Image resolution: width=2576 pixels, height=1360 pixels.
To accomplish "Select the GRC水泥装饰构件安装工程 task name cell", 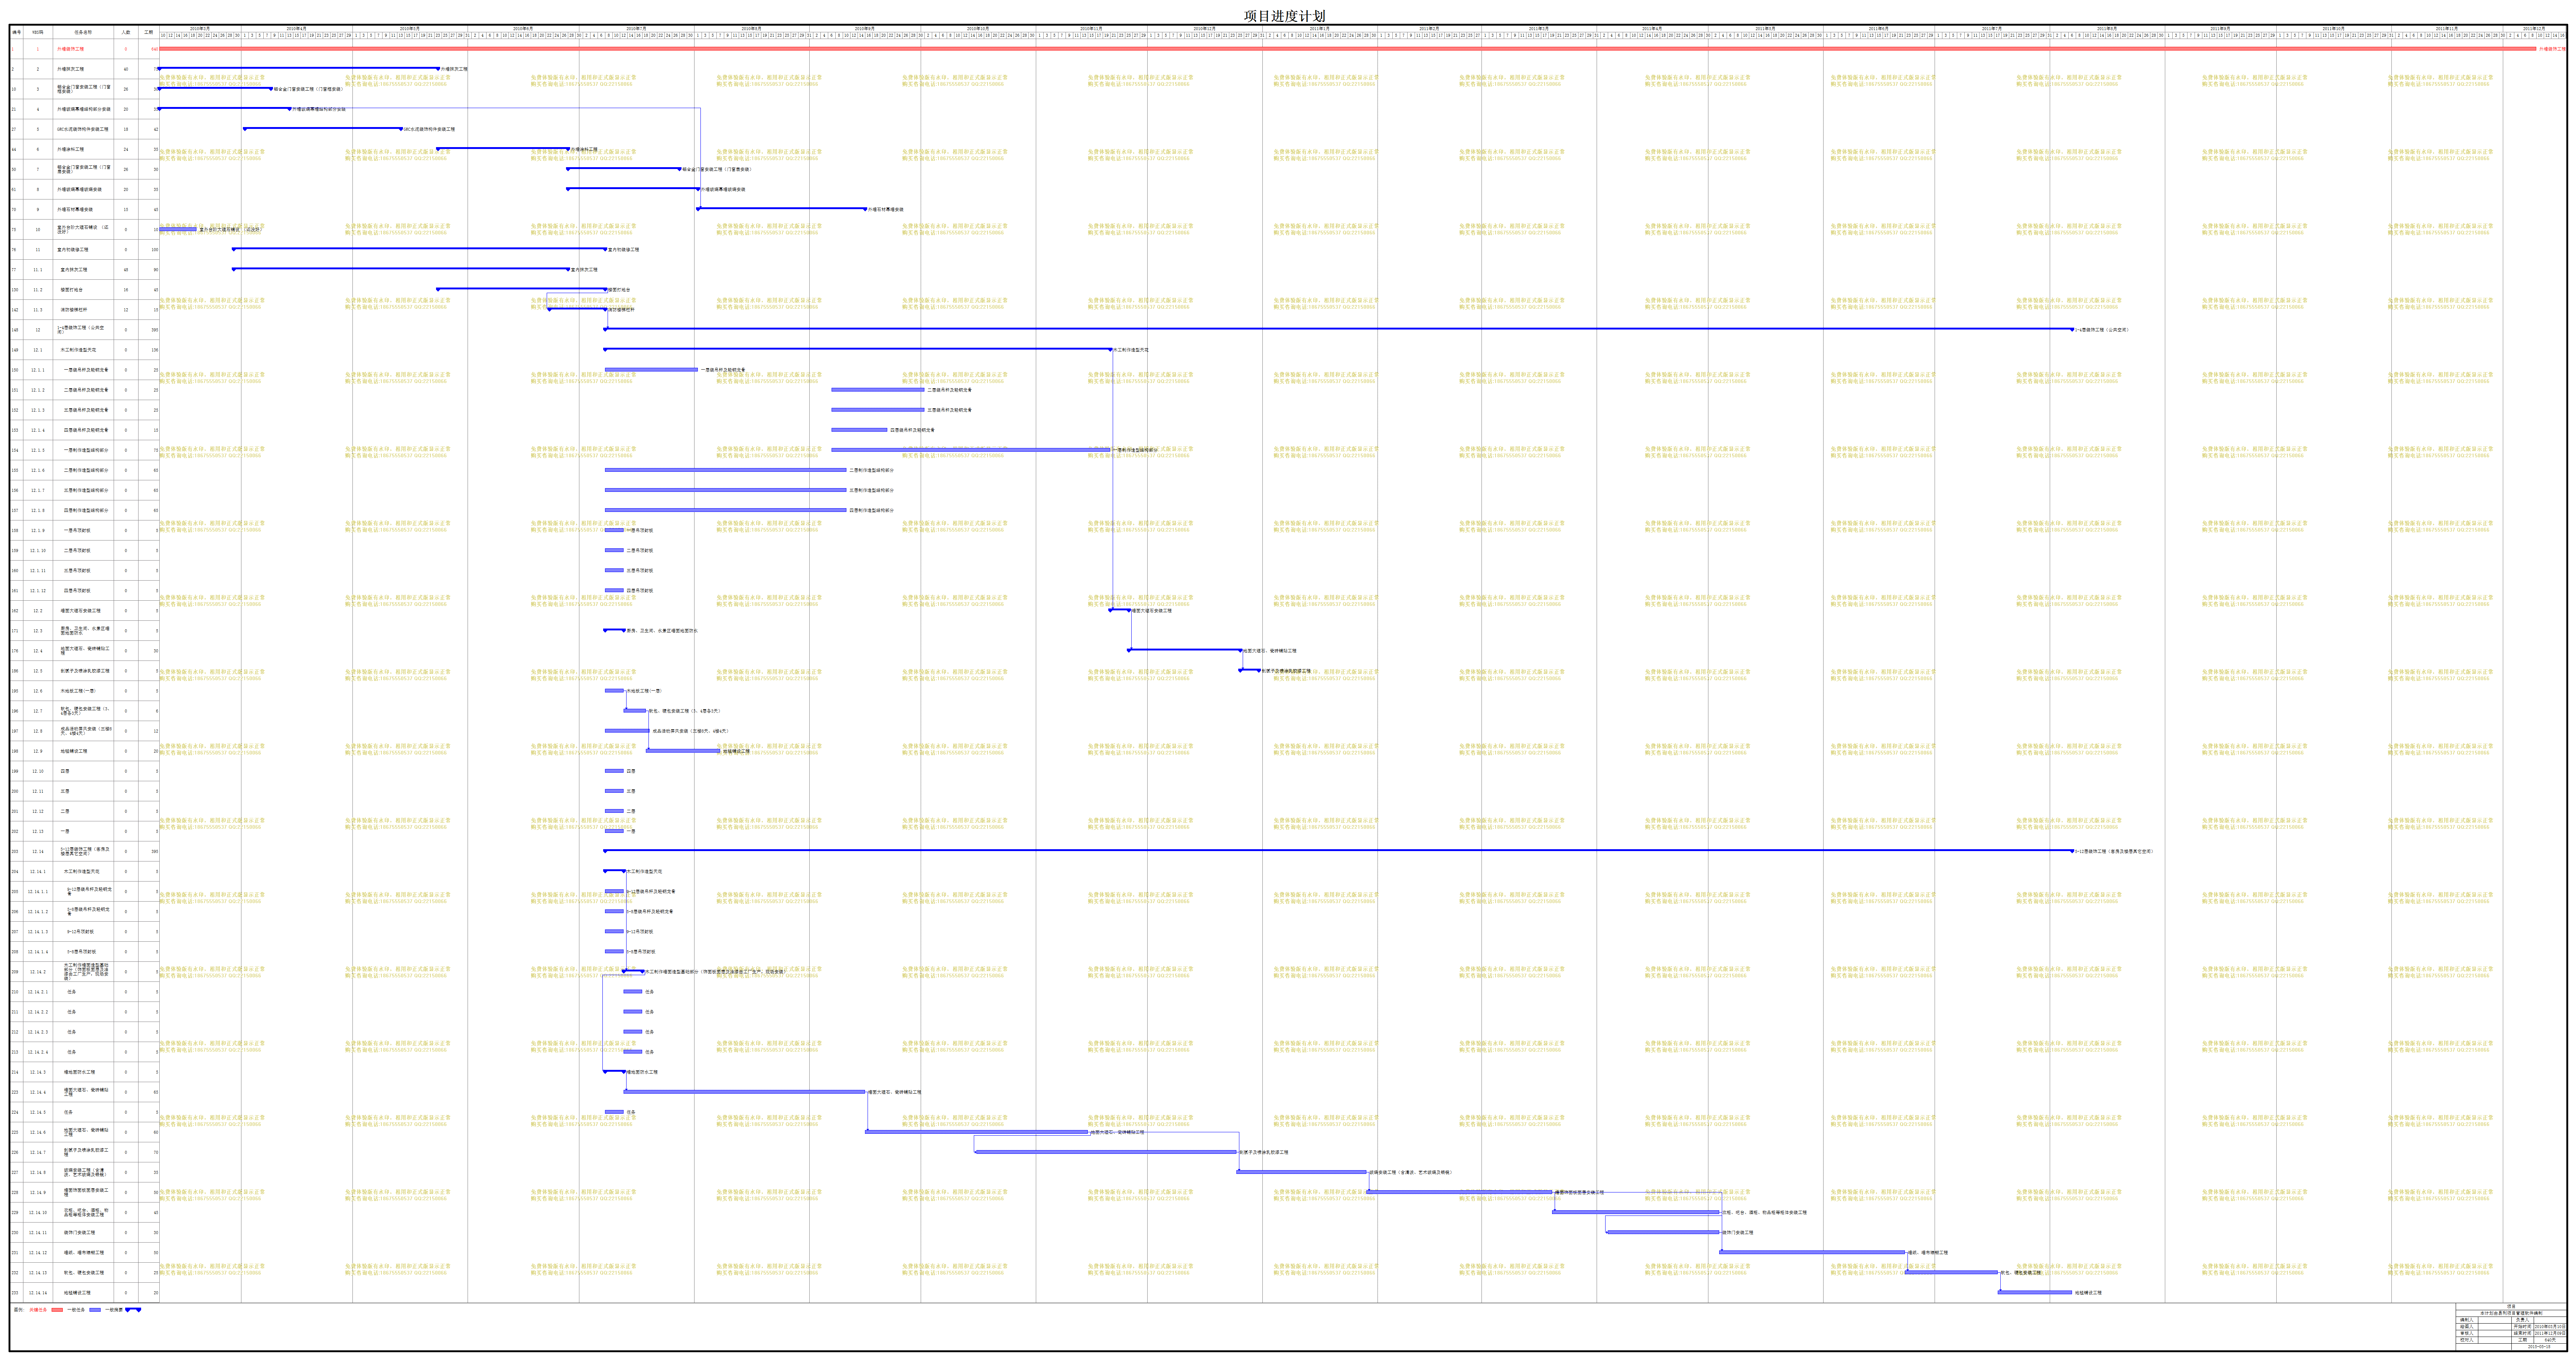I will [x=83, y=129].
